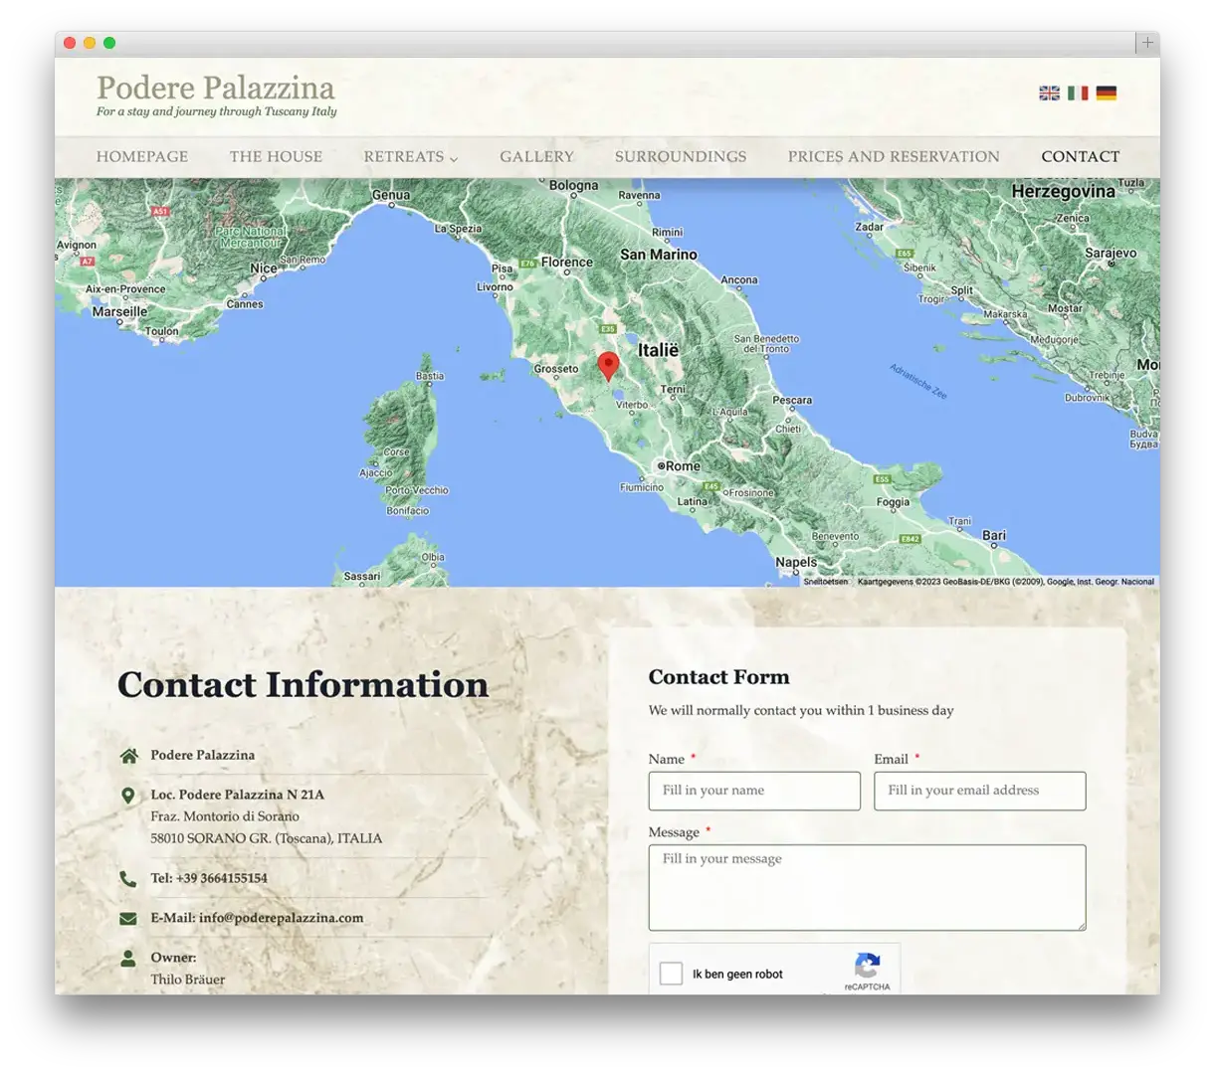Click the Podere Palazzina site title
This screenshot has height=1074, width=1215.
tap(216, 88)
